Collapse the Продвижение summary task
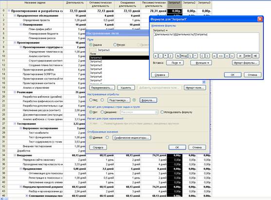The image size is (271, 200). [21, 168]
